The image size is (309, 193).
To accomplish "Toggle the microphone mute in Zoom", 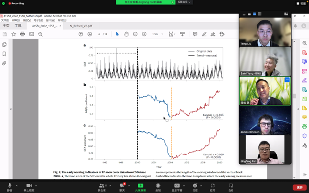I will coord(10,187).
